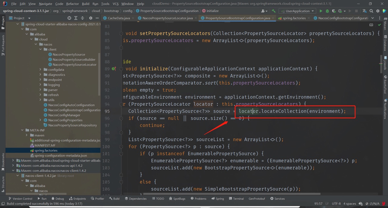388x208 pixels.
Task: Collapse the nacos-client-1.4.2.jar node
Action: click(18, 176)
